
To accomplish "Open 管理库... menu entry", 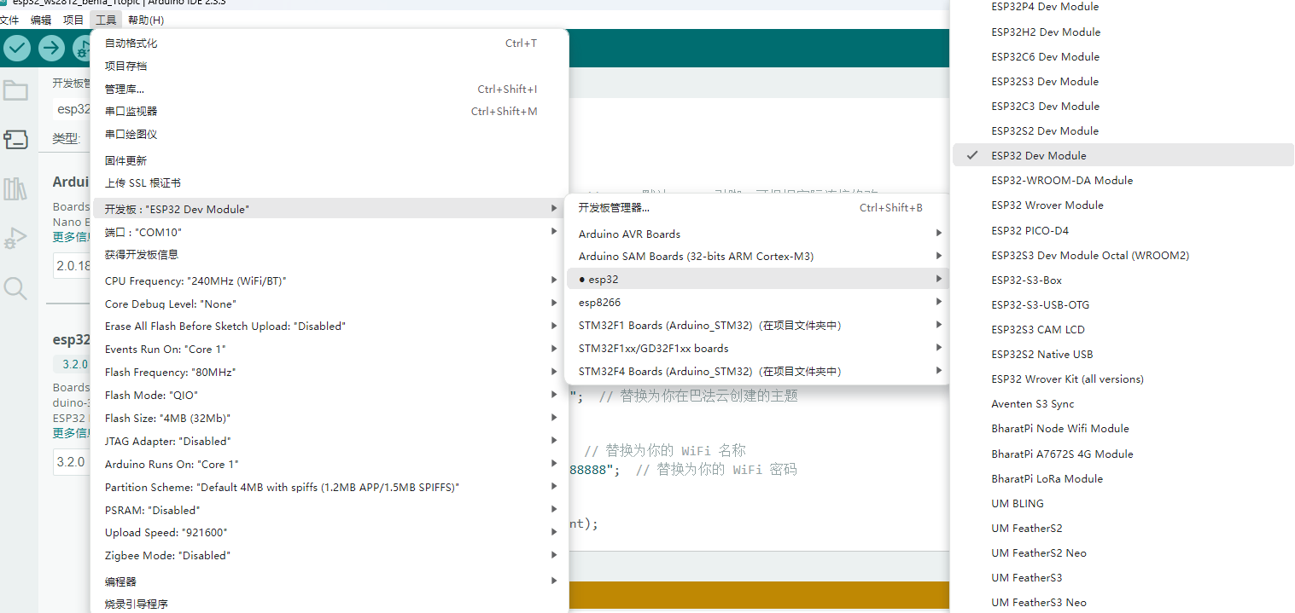I will click(x=330, y=89).
